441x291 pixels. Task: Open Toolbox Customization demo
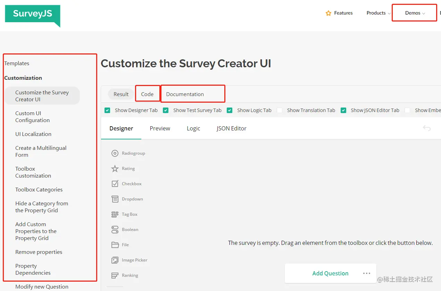coord(33,172)
